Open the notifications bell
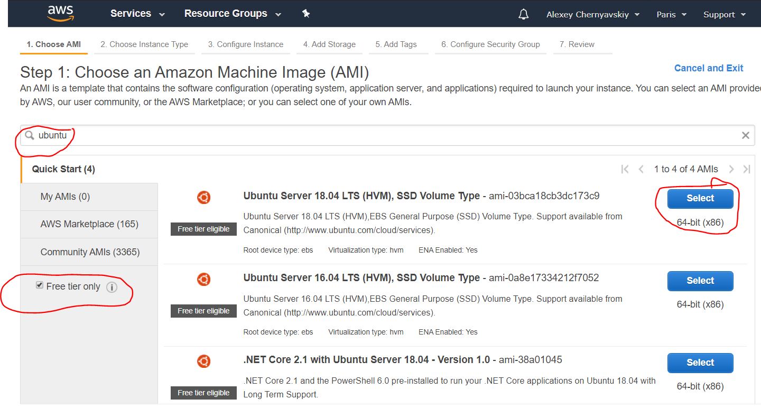The image size is (761, 408). 523,14
